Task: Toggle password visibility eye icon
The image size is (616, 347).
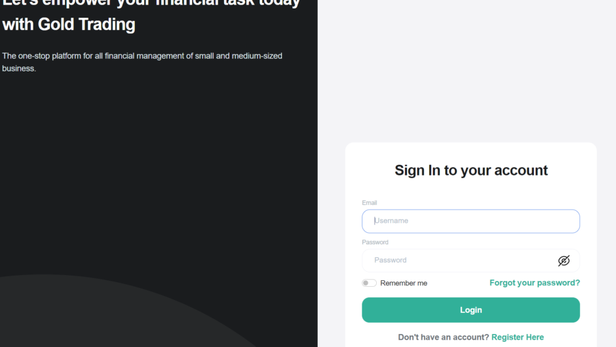Action: (x=564, y=261)
